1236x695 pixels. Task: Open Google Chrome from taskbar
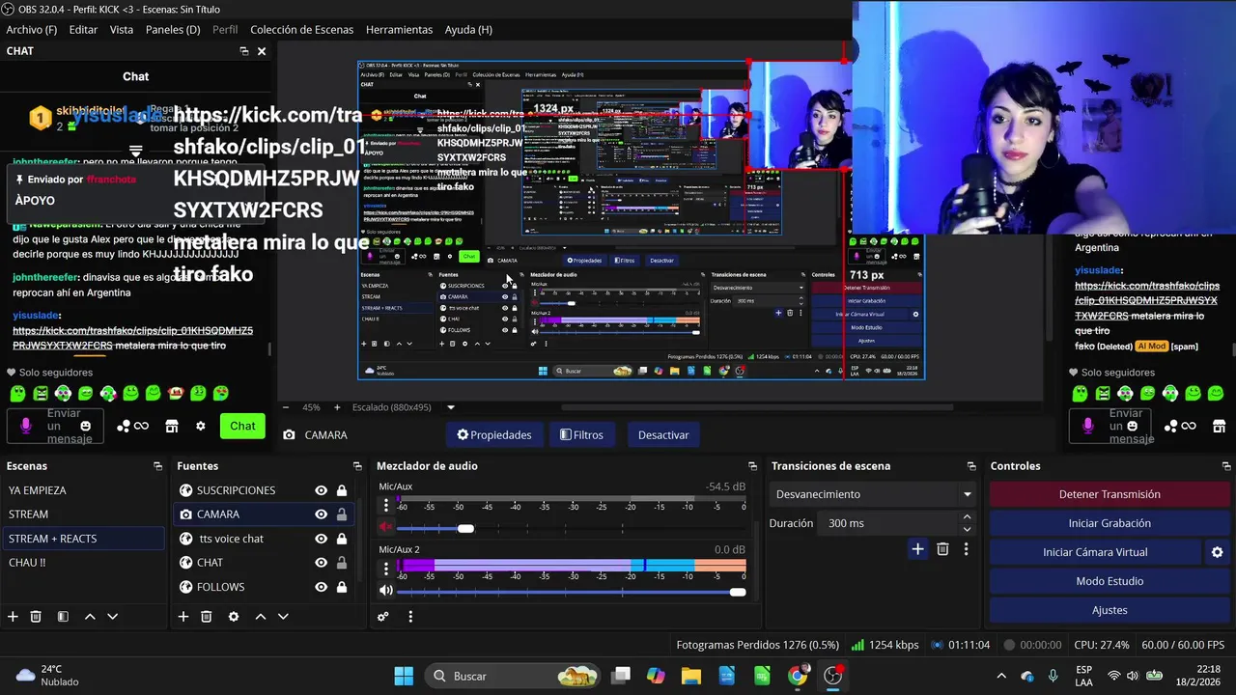(798, 676)
